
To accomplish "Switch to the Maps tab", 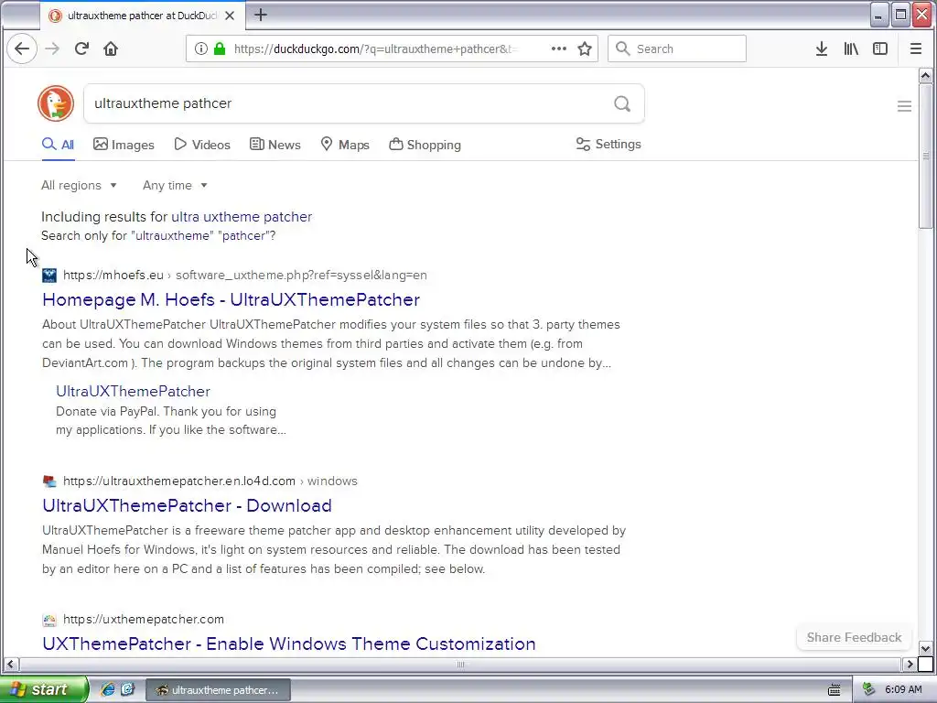I will [345, 145].
